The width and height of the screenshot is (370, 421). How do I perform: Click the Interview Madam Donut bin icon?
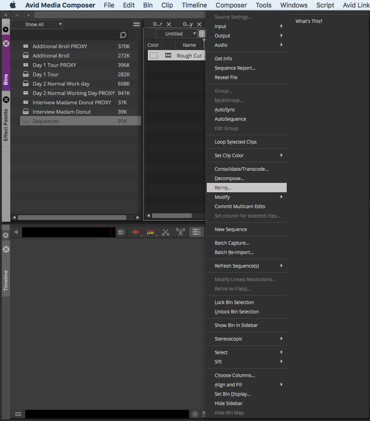[26, 112]
